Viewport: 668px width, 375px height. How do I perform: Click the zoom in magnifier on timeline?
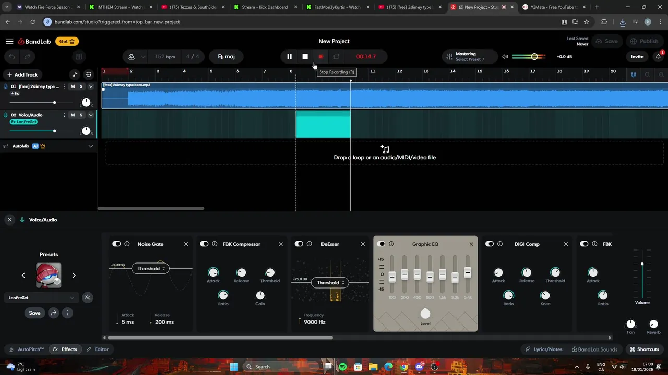click(x=661, y=74)
